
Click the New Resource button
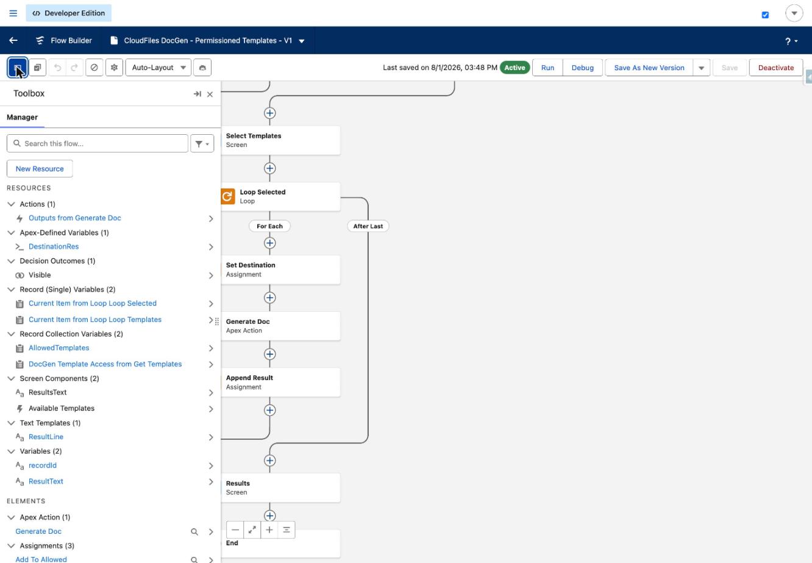pos(40,168)
